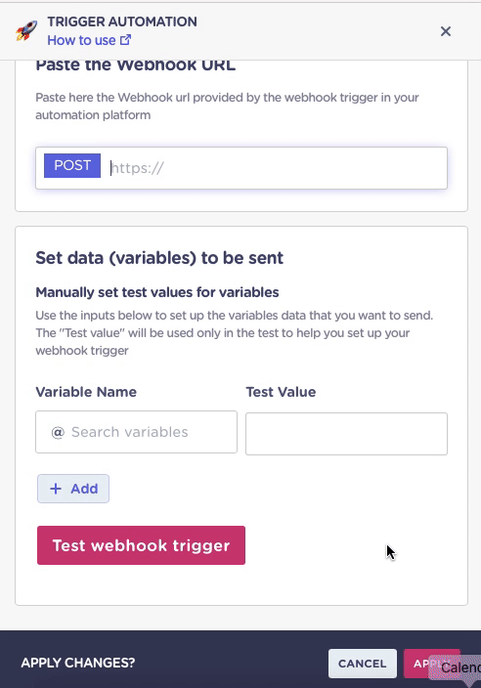This screenshot has height=688, width=481.
Task: Click the Test Value column label
Action: click(281, 392)
